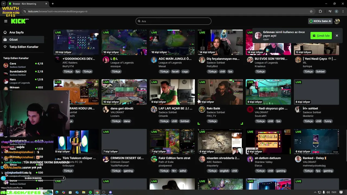The height and width of the screenshot is (195, 347).
Task: Open the tab search dropdown arrow
Action: (x=4, y=4)
